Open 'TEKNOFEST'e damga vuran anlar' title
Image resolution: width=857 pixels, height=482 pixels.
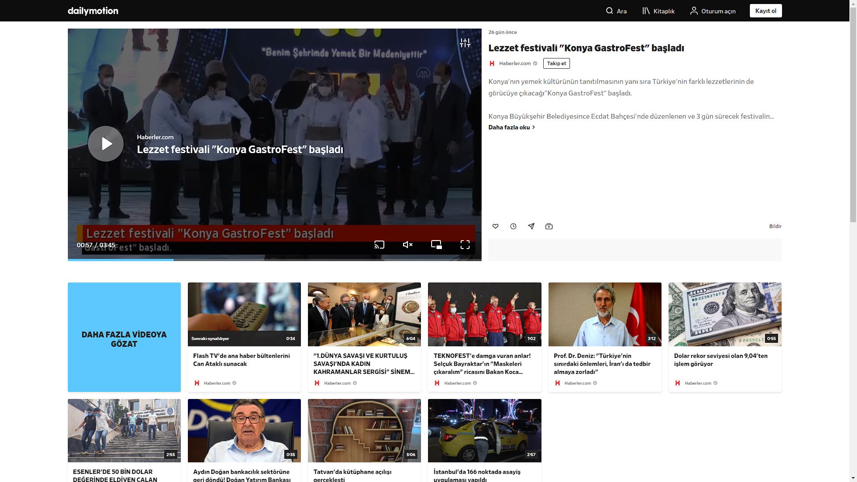[x=482, y=364]
